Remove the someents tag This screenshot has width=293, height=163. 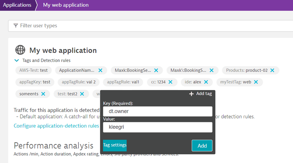coord(43,94)
